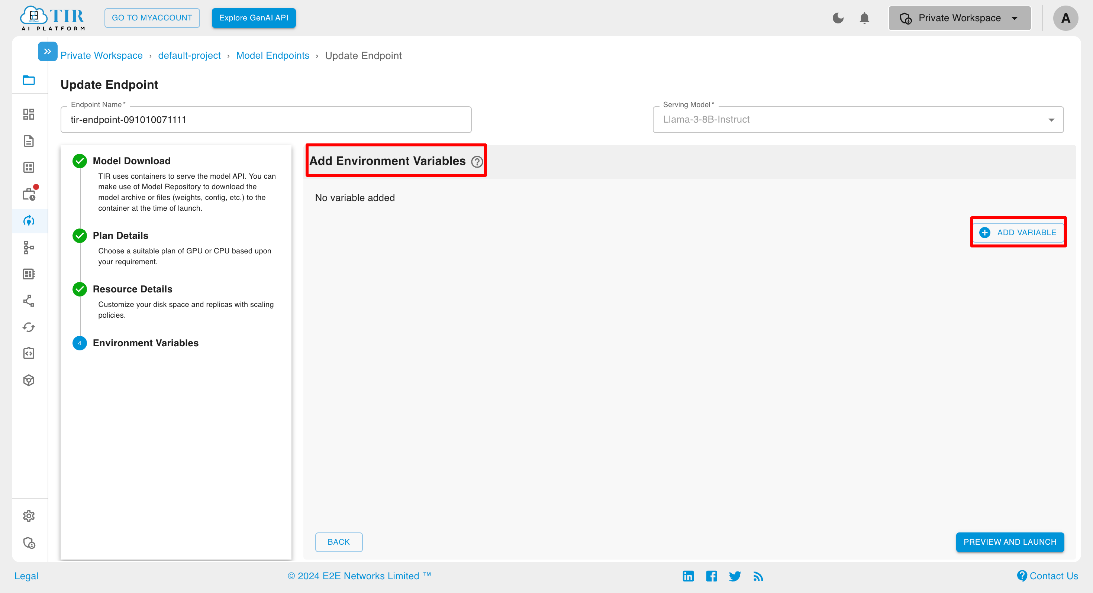Visit the Facebook footer icon

[x=712, y=576]
